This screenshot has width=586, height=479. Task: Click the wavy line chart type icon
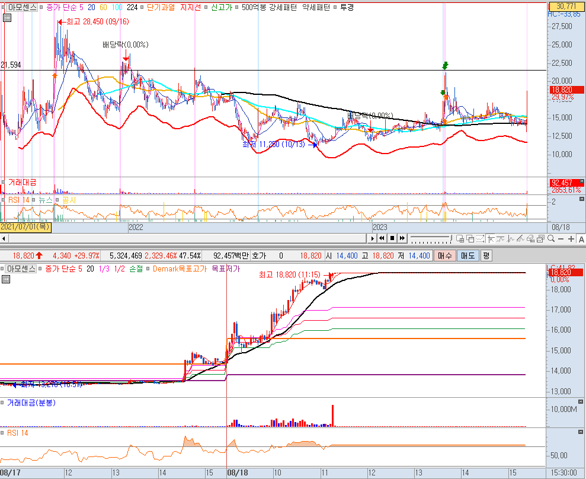[x=501, y=238]
